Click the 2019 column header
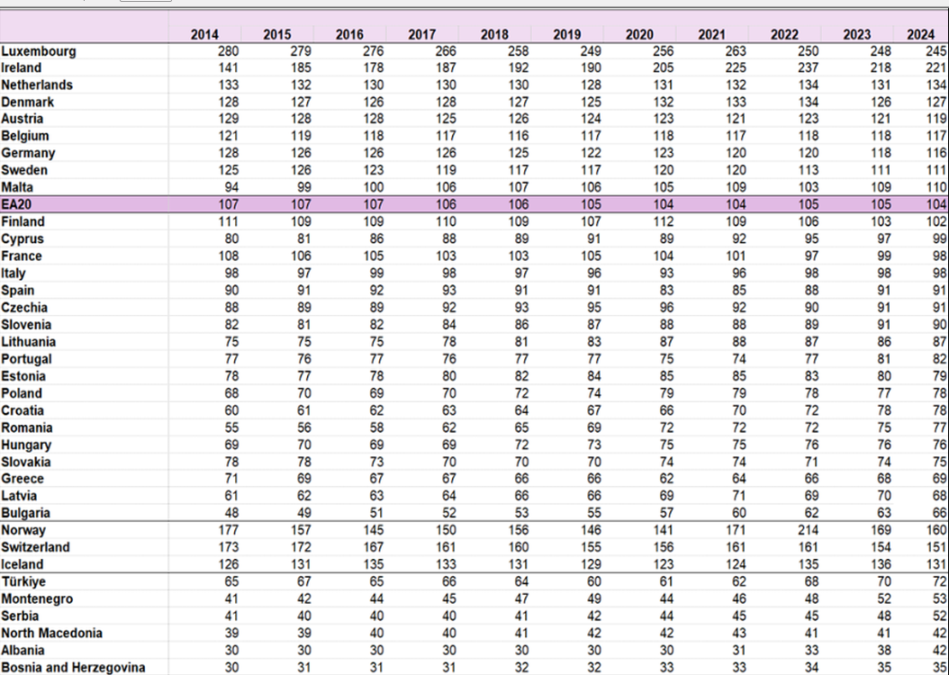This screenshot has height=675, width=949. pyautogui.click(x=566, y=35)
